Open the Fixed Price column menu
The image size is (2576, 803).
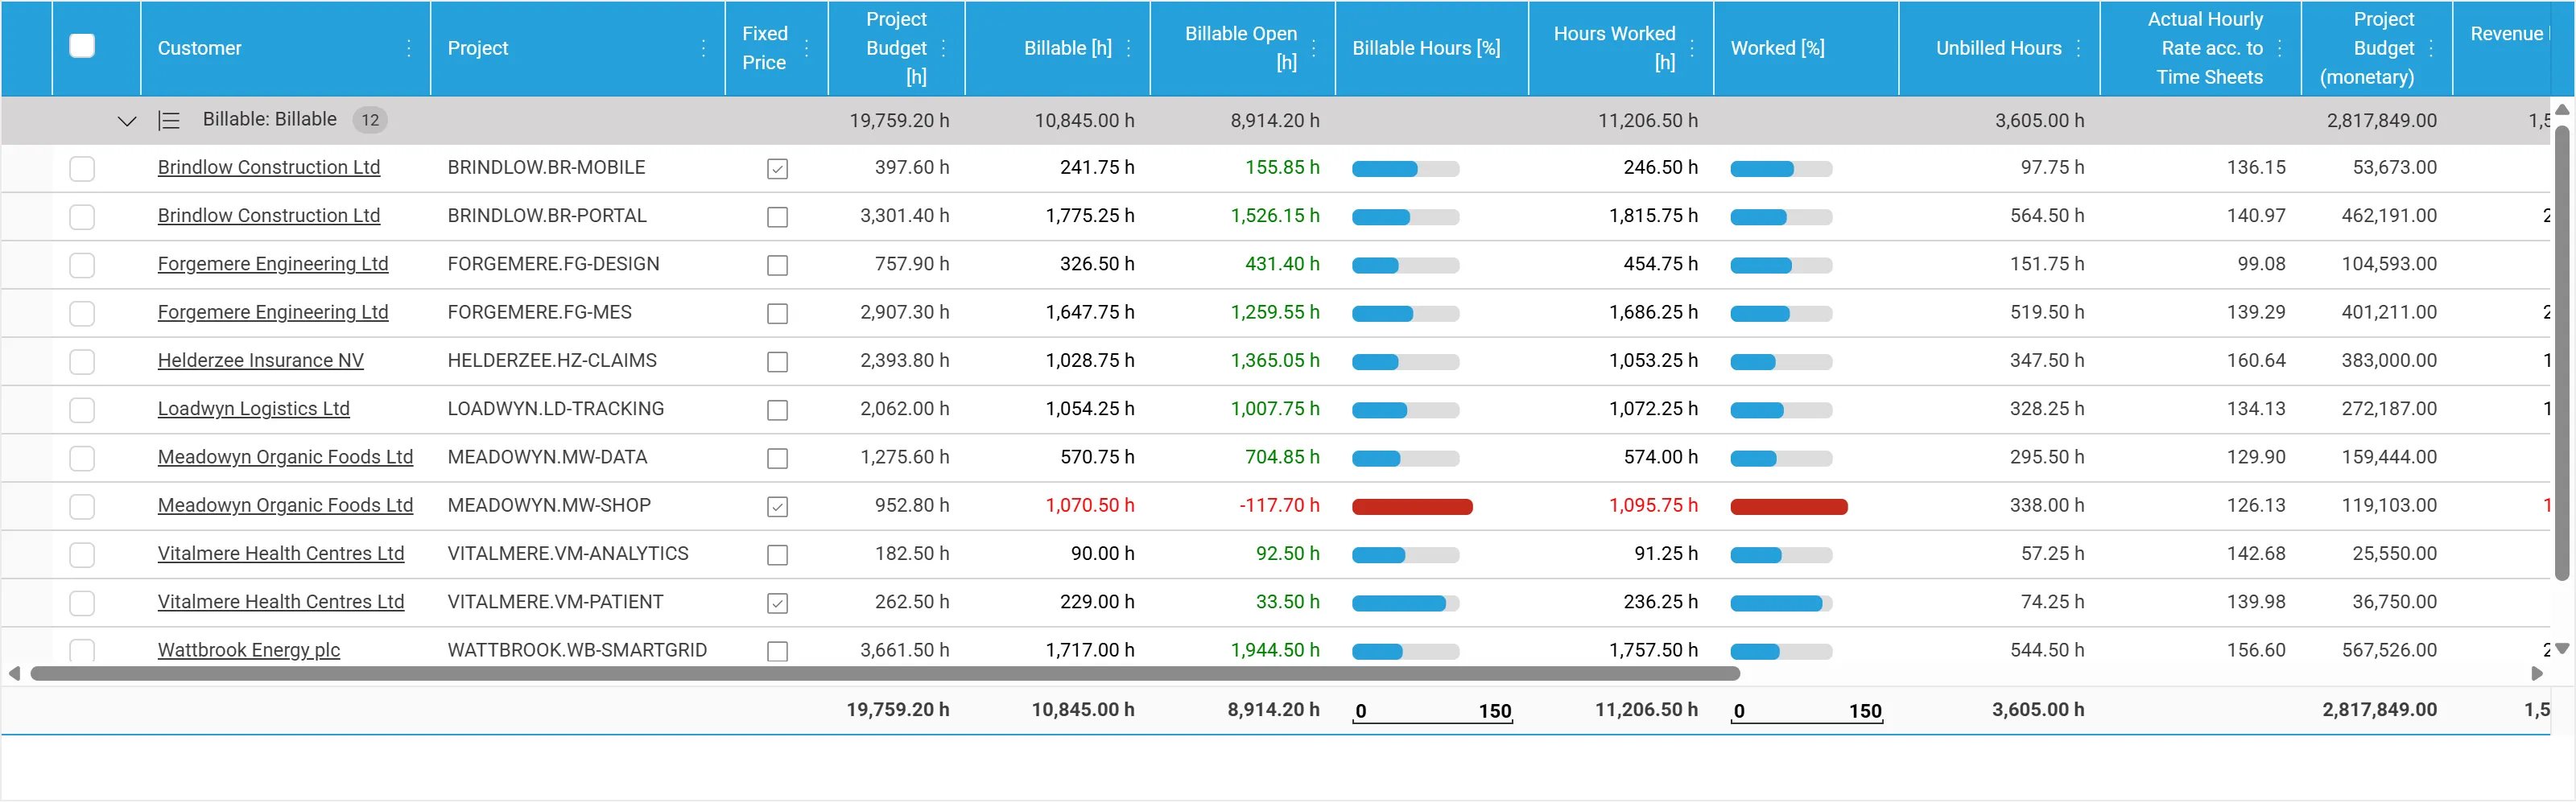pos(806,48)
